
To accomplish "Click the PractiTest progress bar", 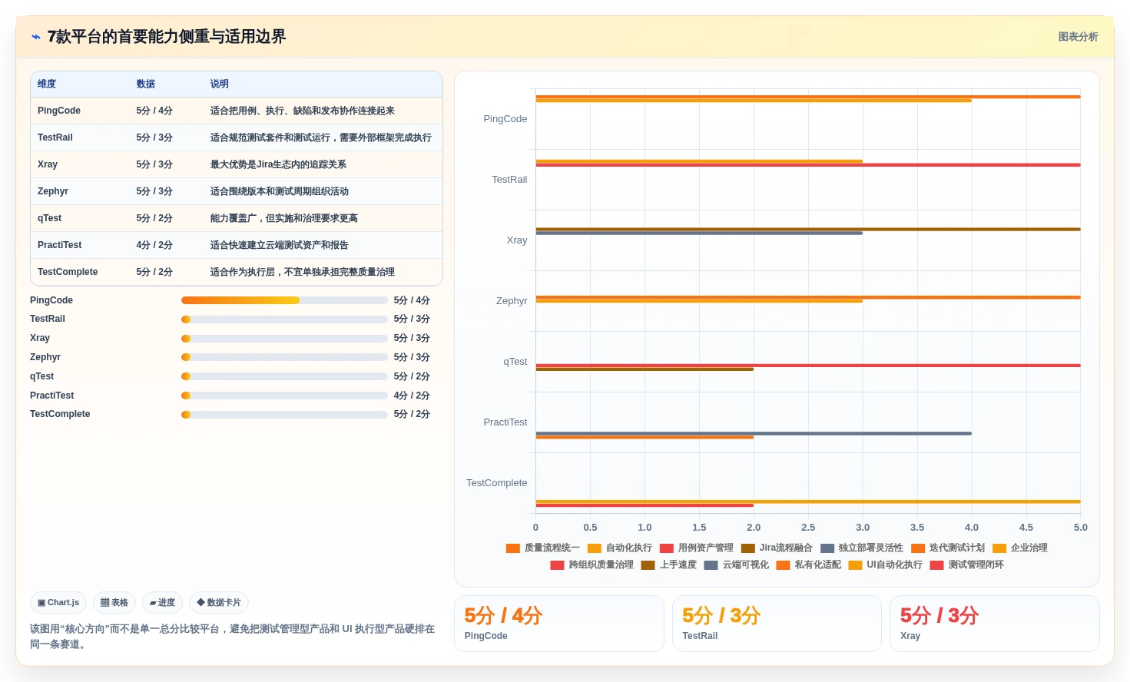I will tap(284, 396).
